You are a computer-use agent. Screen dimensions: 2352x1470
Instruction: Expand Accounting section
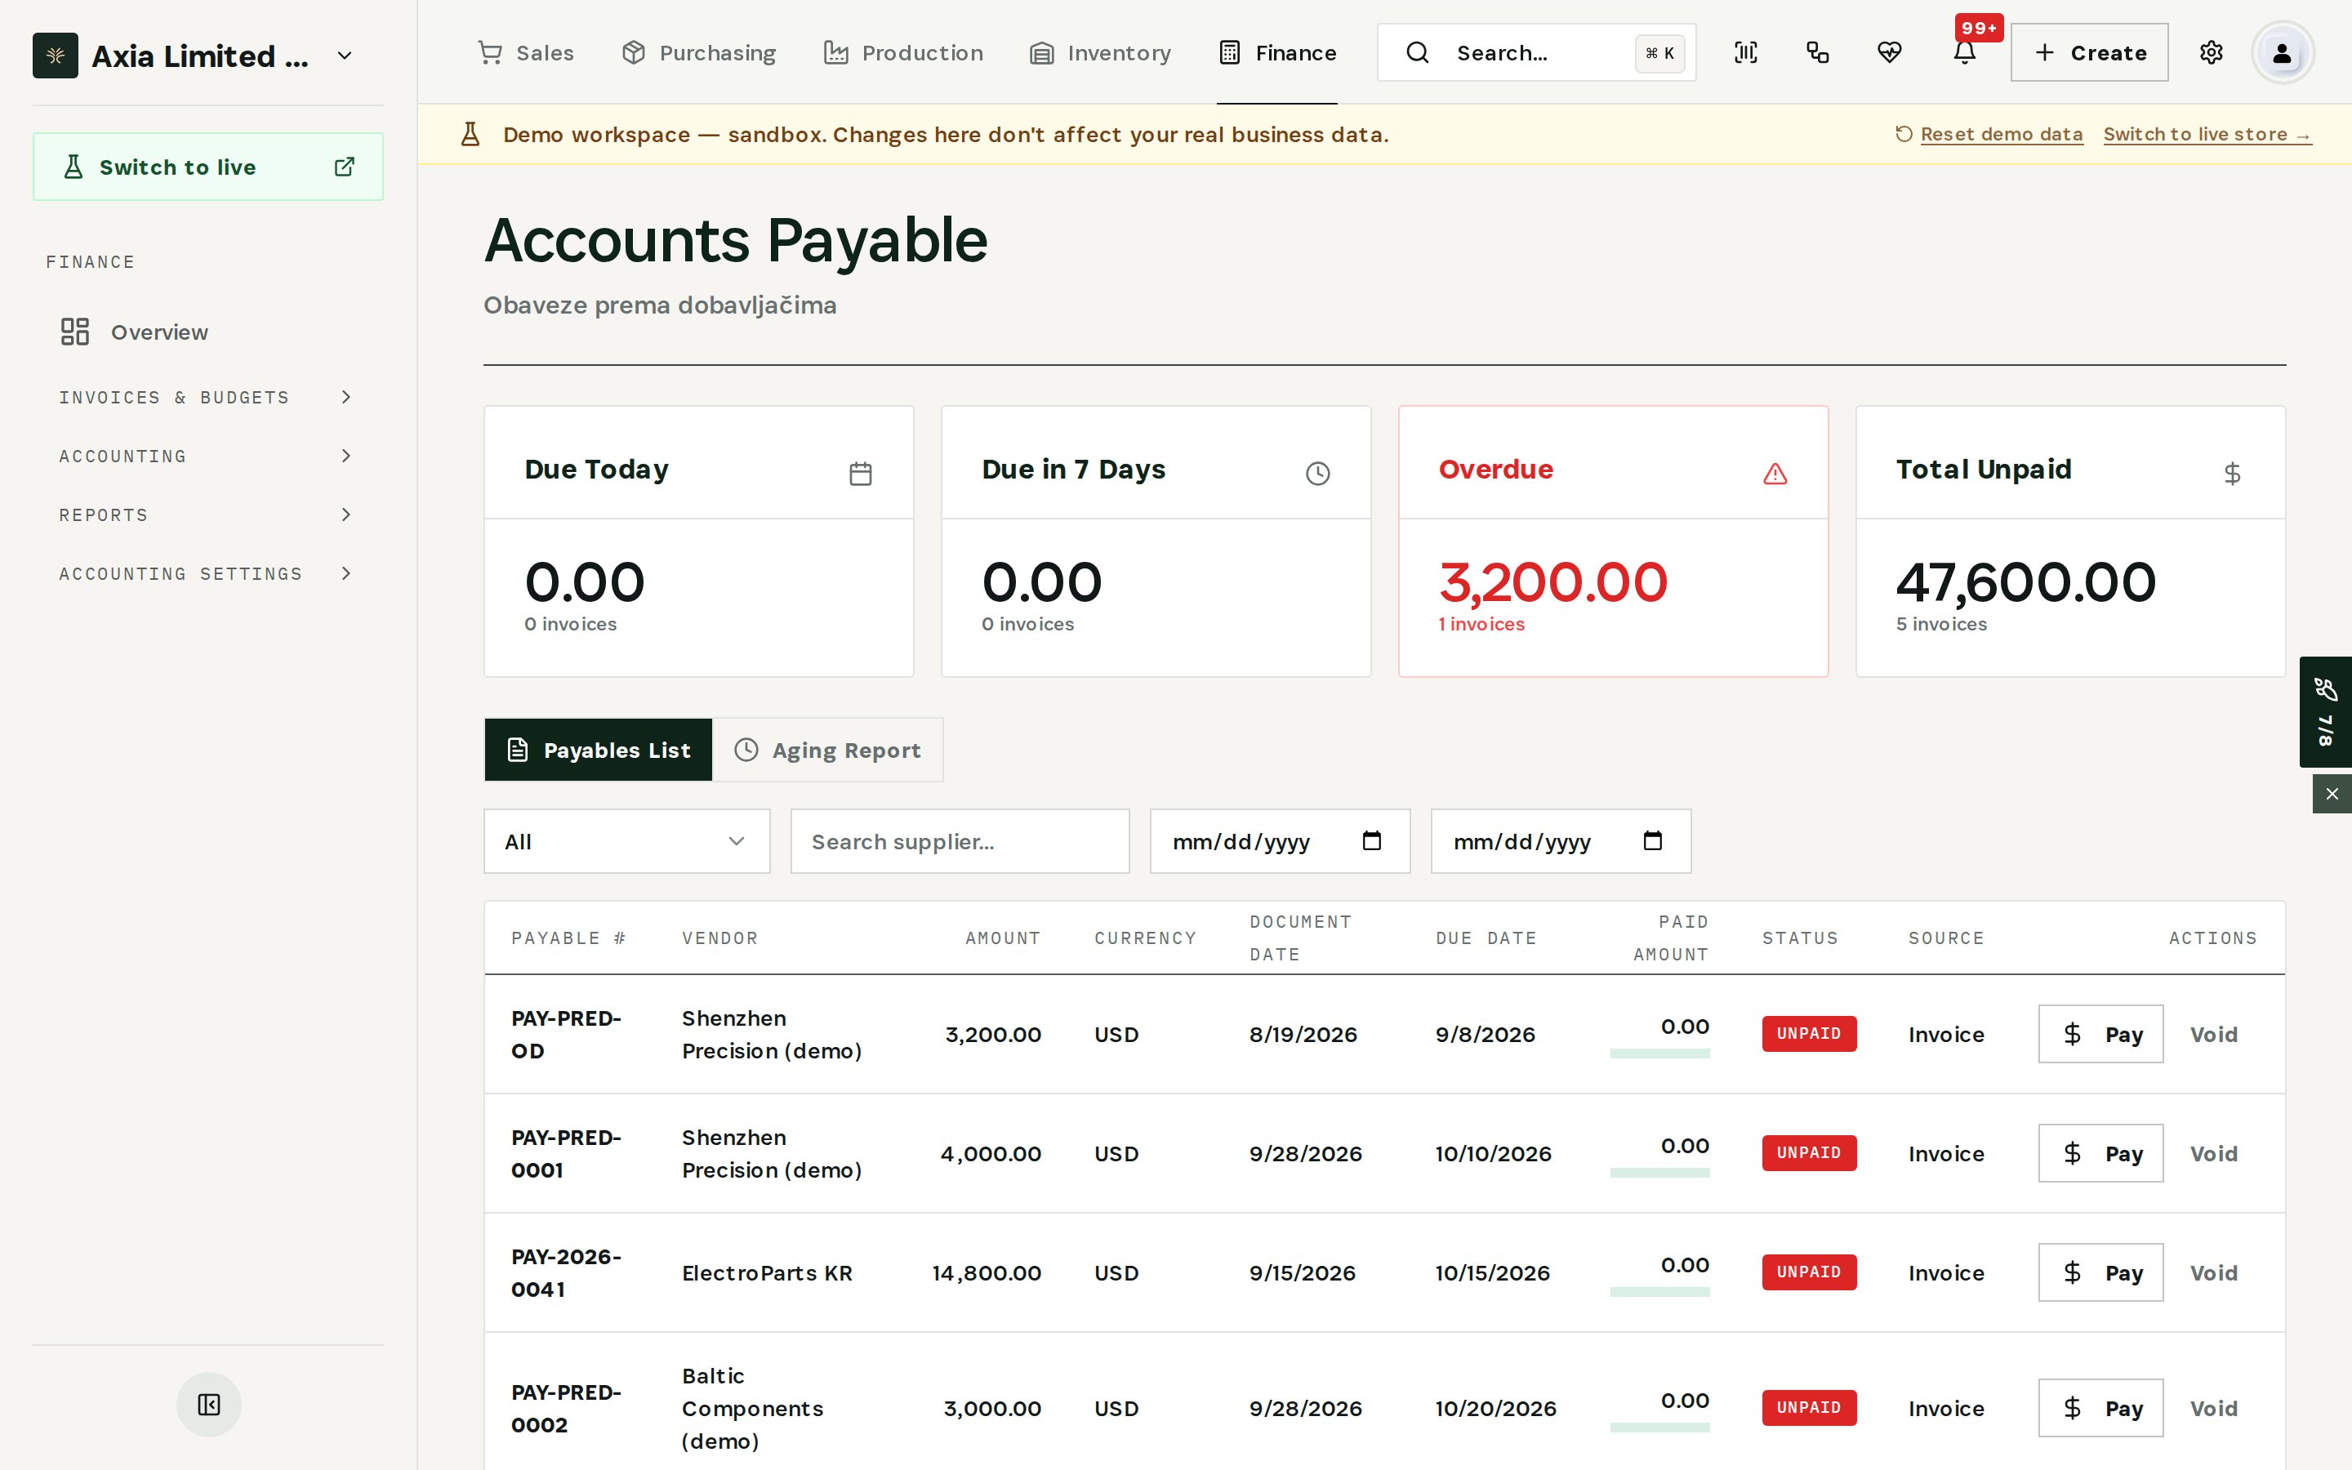coord(208,456)
